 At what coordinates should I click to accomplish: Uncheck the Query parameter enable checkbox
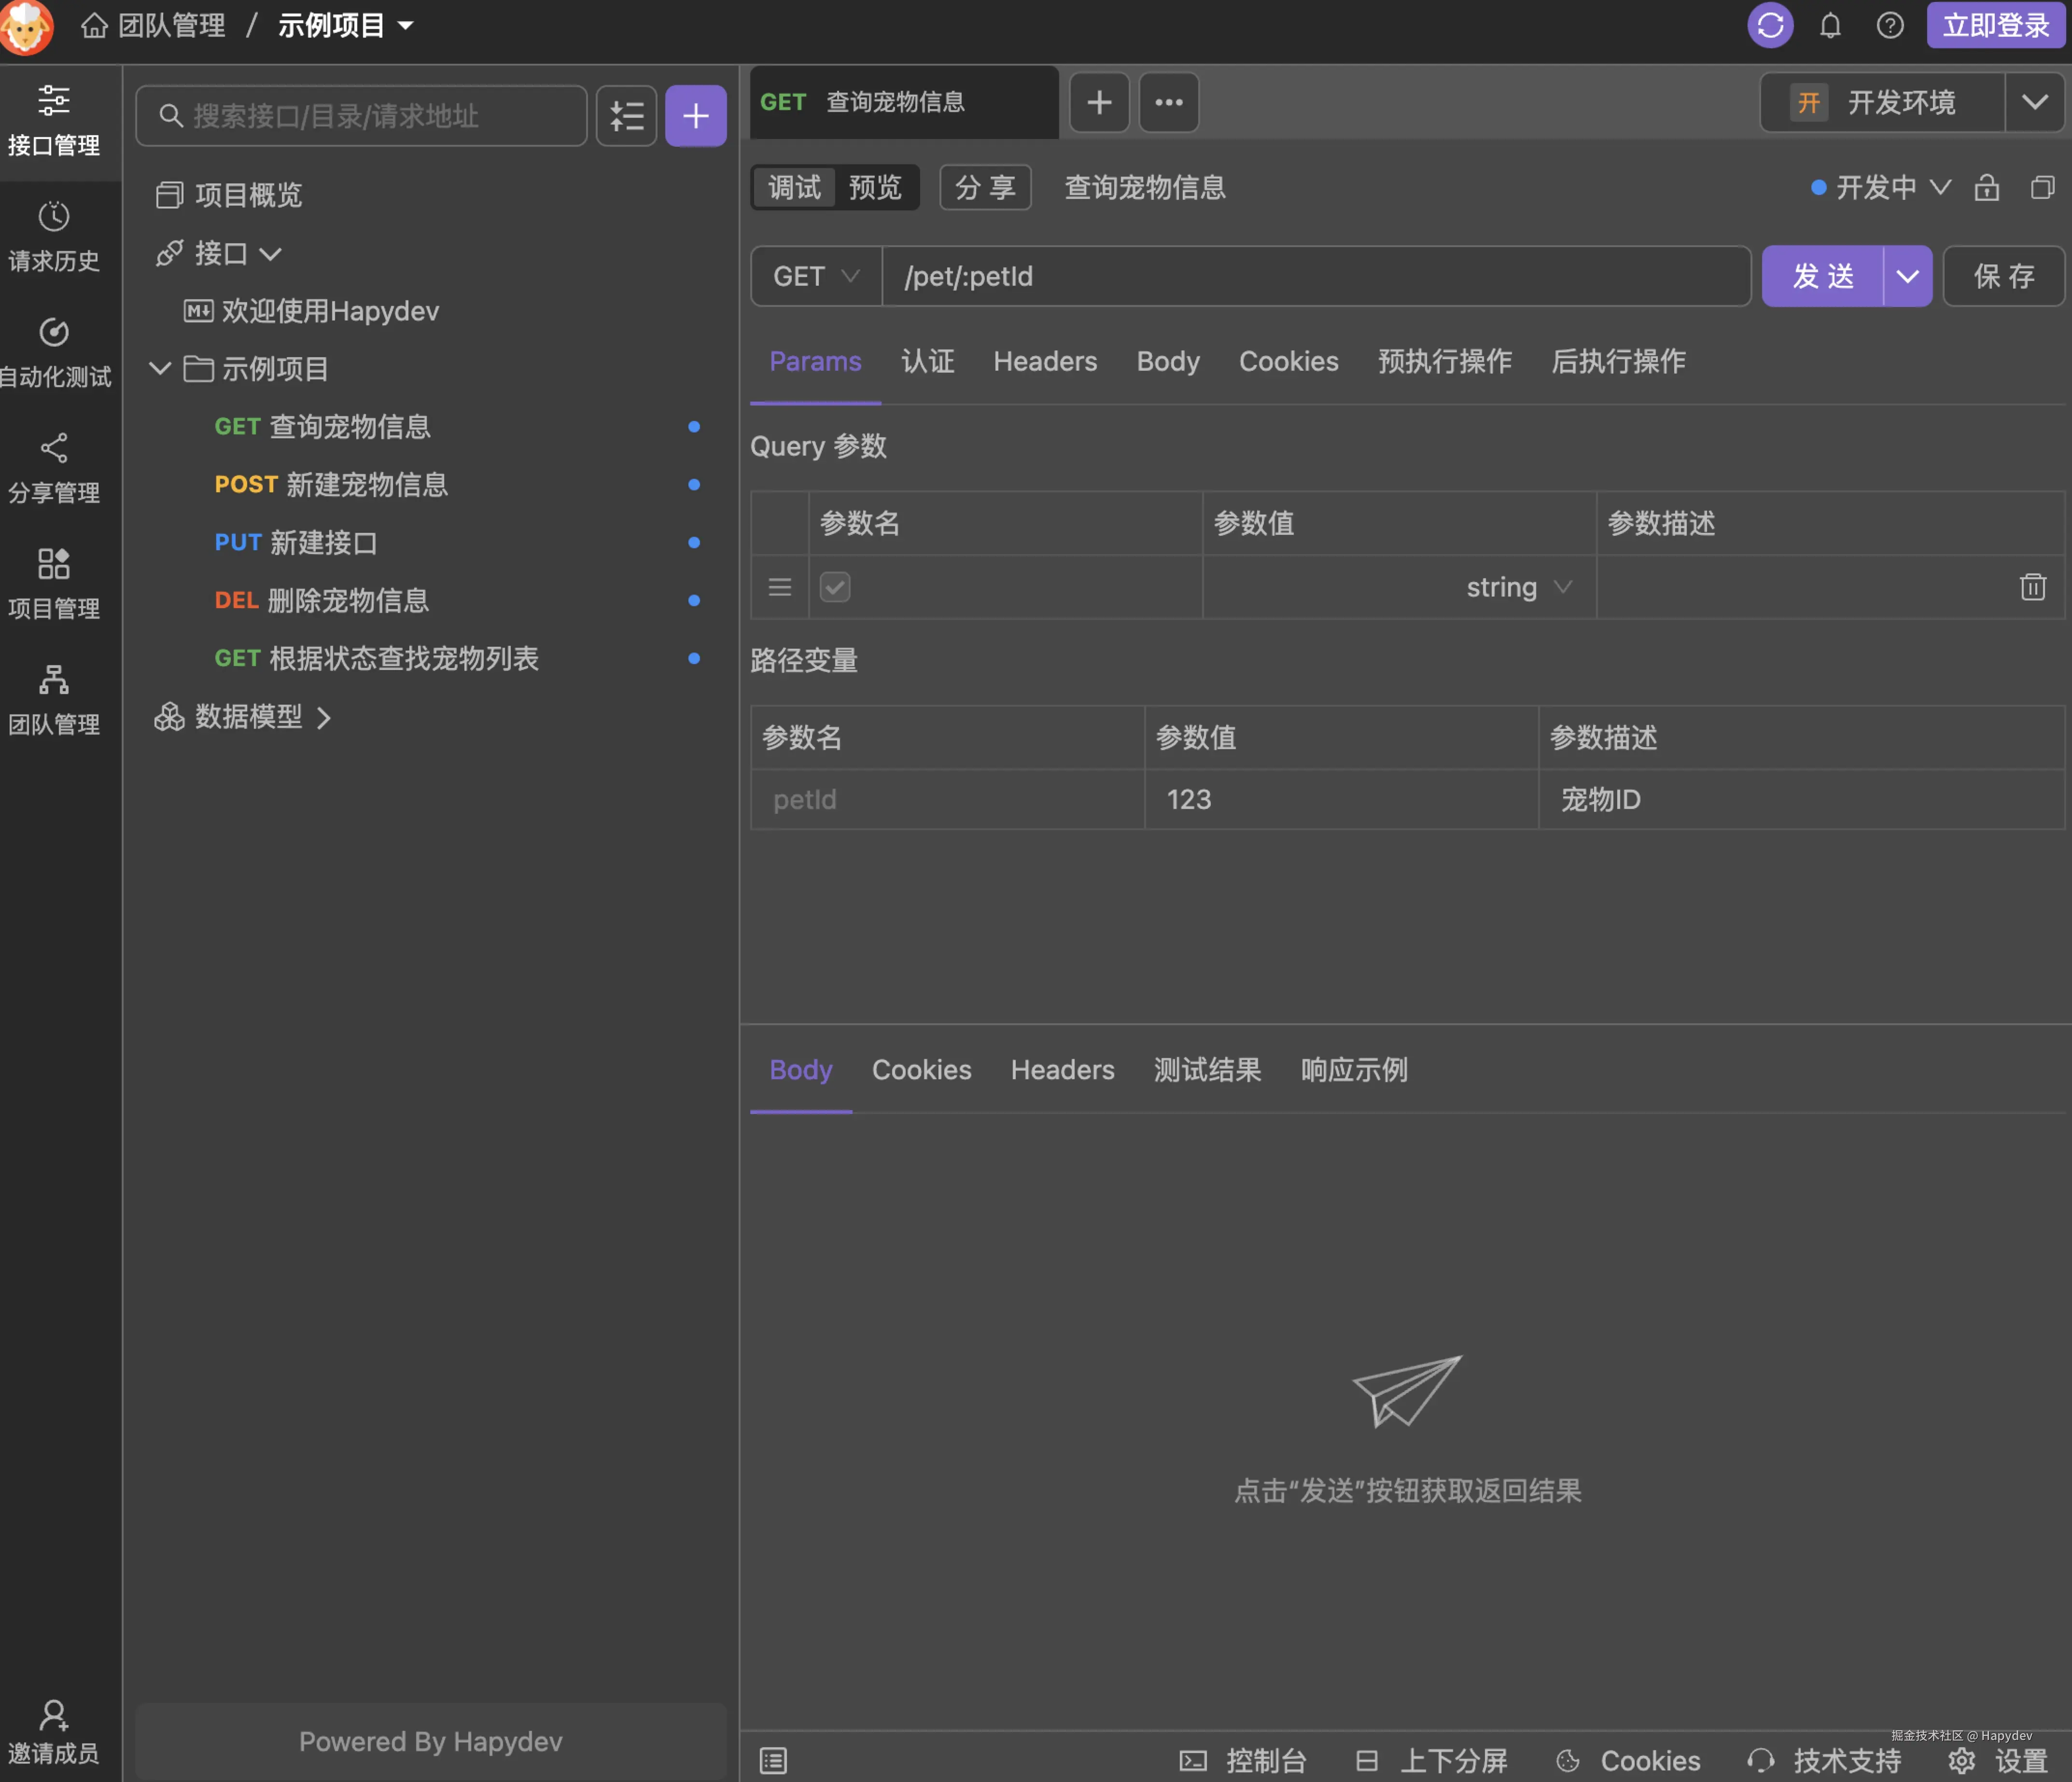coord(835,587)
